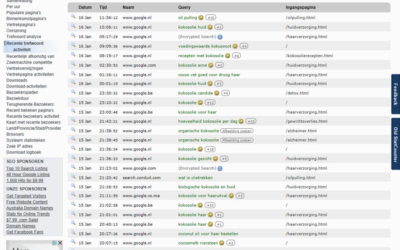Go to 'Populaire pagina's' in the sidebar
Image resolution: width=400 pixels, height=250 pixels.
coord(24,12)
